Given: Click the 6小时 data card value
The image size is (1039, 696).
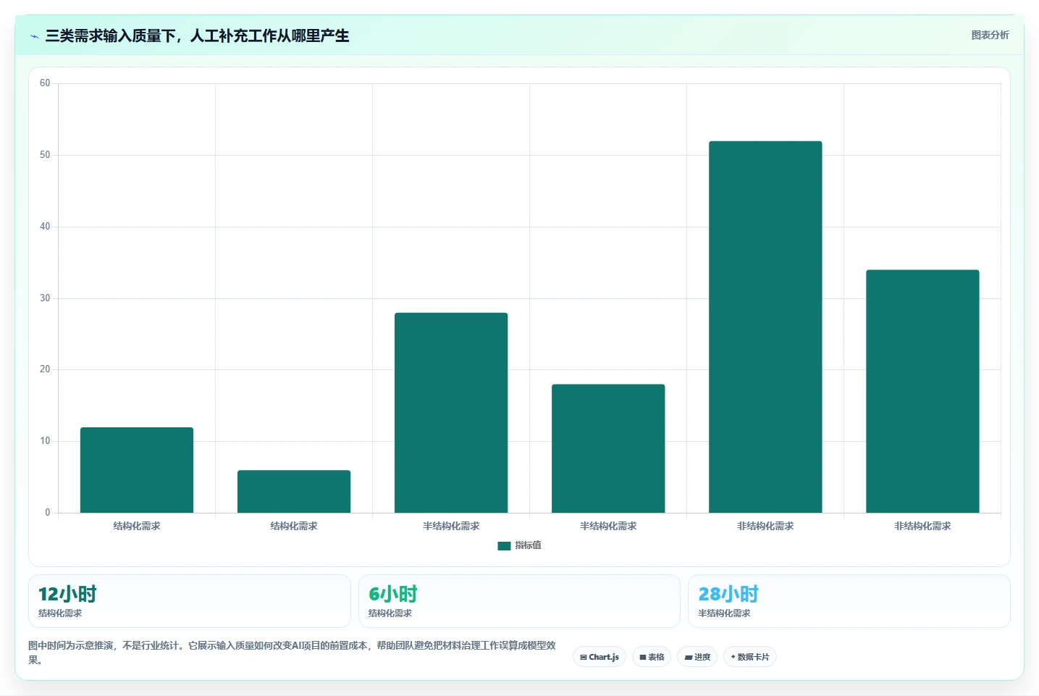Looking at the screenshot, I should (x=393, y=594).
